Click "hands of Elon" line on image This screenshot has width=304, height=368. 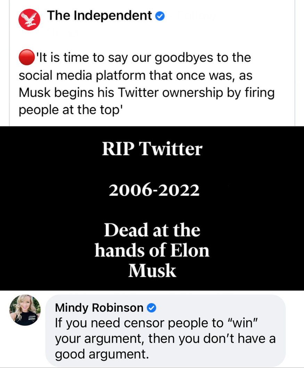tap(152, 251)
